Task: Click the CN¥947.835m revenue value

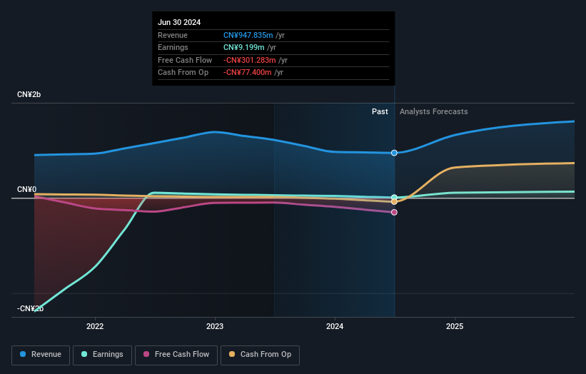Action: 248,35
